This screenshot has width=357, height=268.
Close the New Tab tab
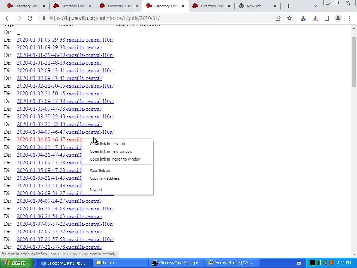(275, 6)
